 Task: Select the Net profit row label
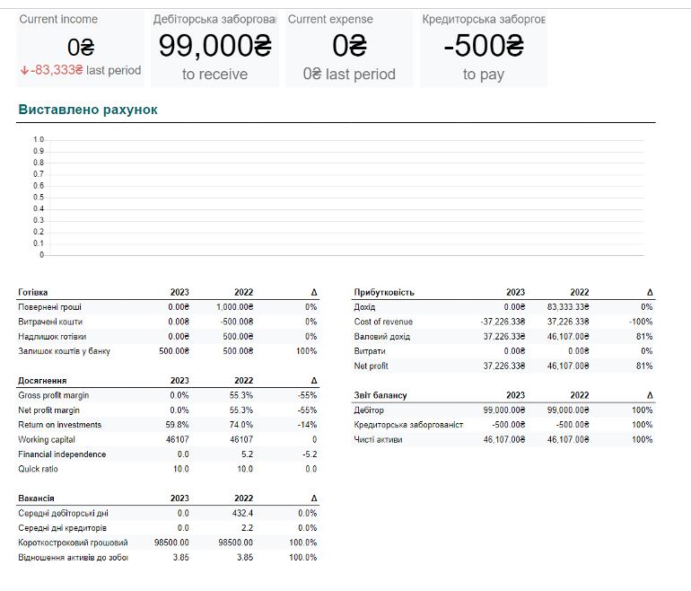(x=371, y=366)
